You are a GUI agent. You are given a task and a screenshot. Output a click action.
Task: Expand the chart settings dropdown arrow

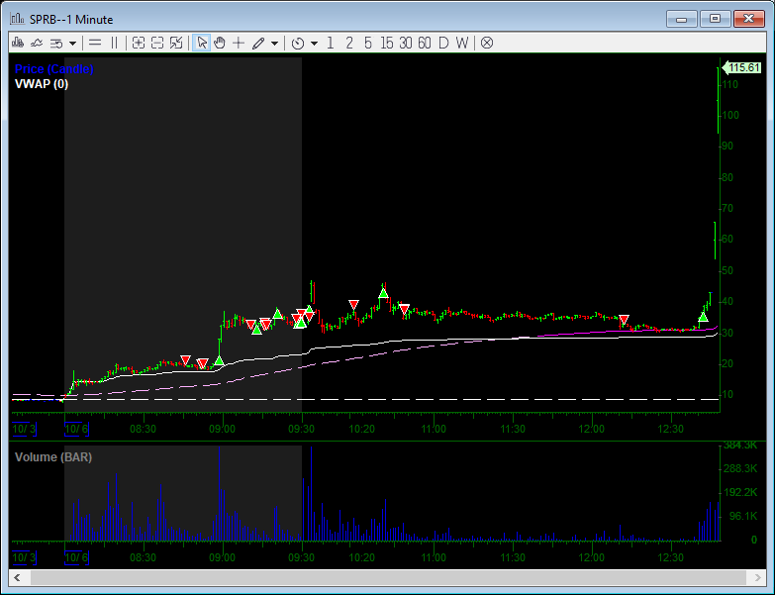72,43
